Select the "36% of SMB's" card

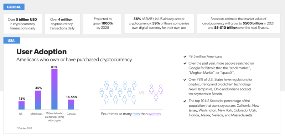159,23
